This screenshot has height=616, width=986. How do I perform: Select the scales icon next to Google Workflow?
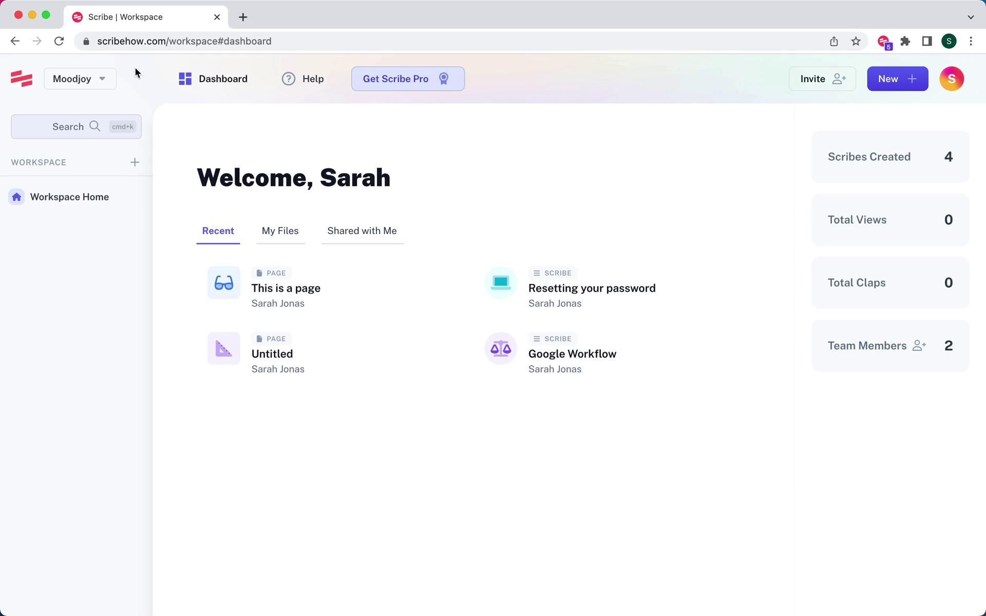click(500, 348)
